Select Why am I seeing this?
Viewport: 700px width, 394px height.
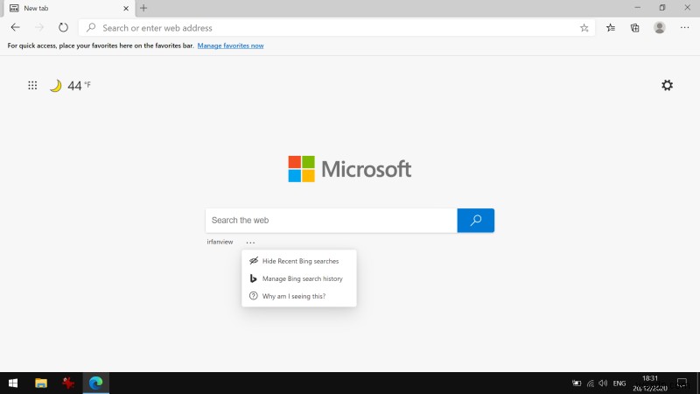[x=299, y=296]
